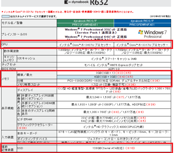This screenshot has height=153, width=182.
Task: Click '1スロット(交換・増設不可)' cell
Action: [114, 85]
